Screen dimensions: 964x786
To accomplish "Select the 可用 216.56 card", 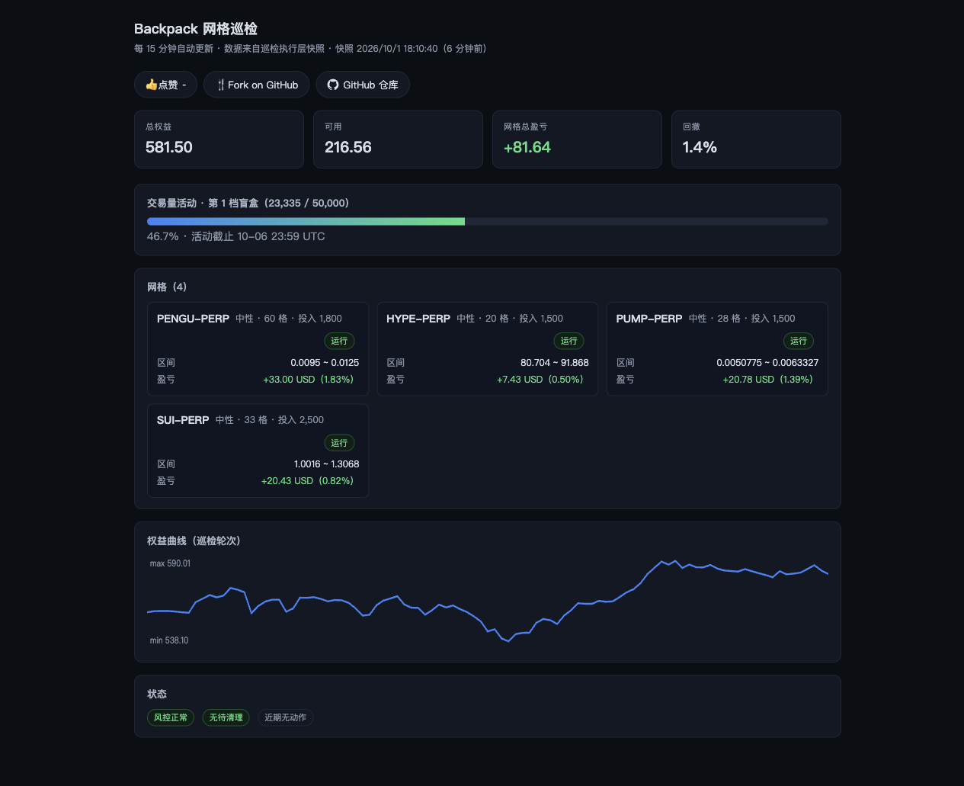I will click(x=398, y=140).
